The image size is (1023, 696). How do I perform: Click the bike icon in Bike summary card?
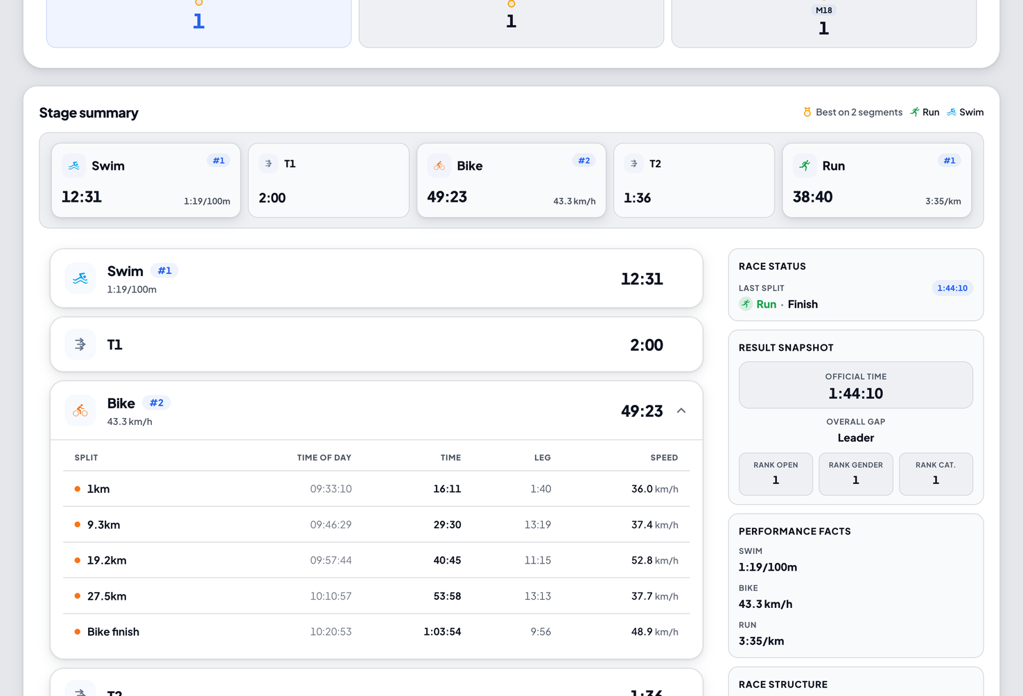(x=439, y=166)
